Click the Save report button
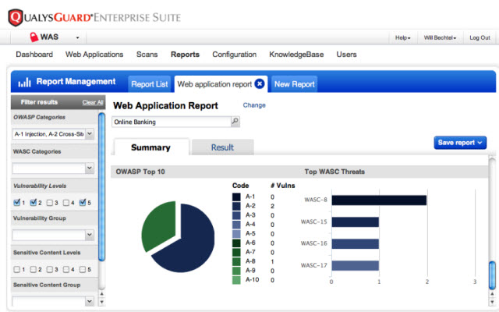This screenshot has width=499, height=312. 460,143
